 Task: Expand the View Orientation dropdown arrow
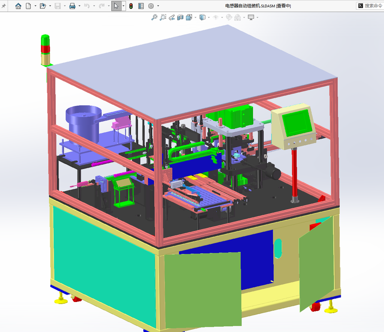[x=195, y=17]
